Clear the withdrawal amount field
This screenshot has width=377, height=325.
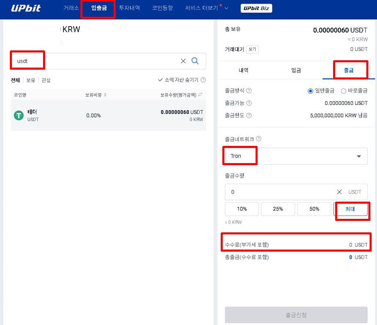pos(339,192)
